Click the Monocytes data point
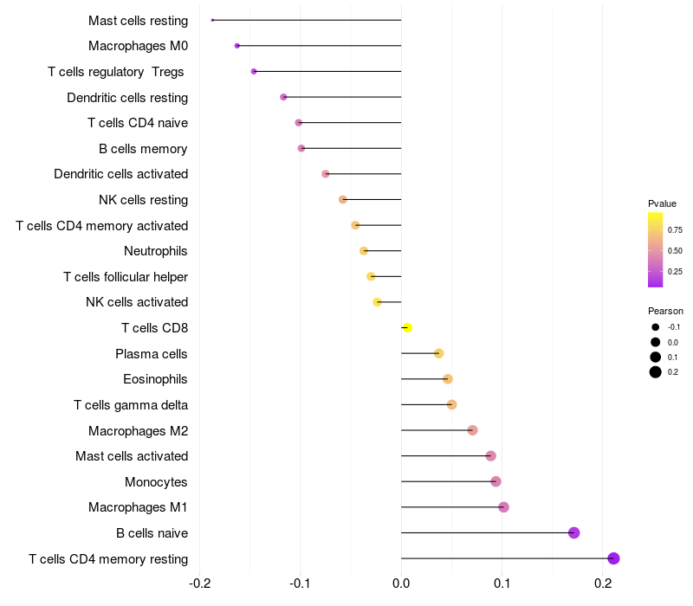693x606 pixels. pos(495,481)
